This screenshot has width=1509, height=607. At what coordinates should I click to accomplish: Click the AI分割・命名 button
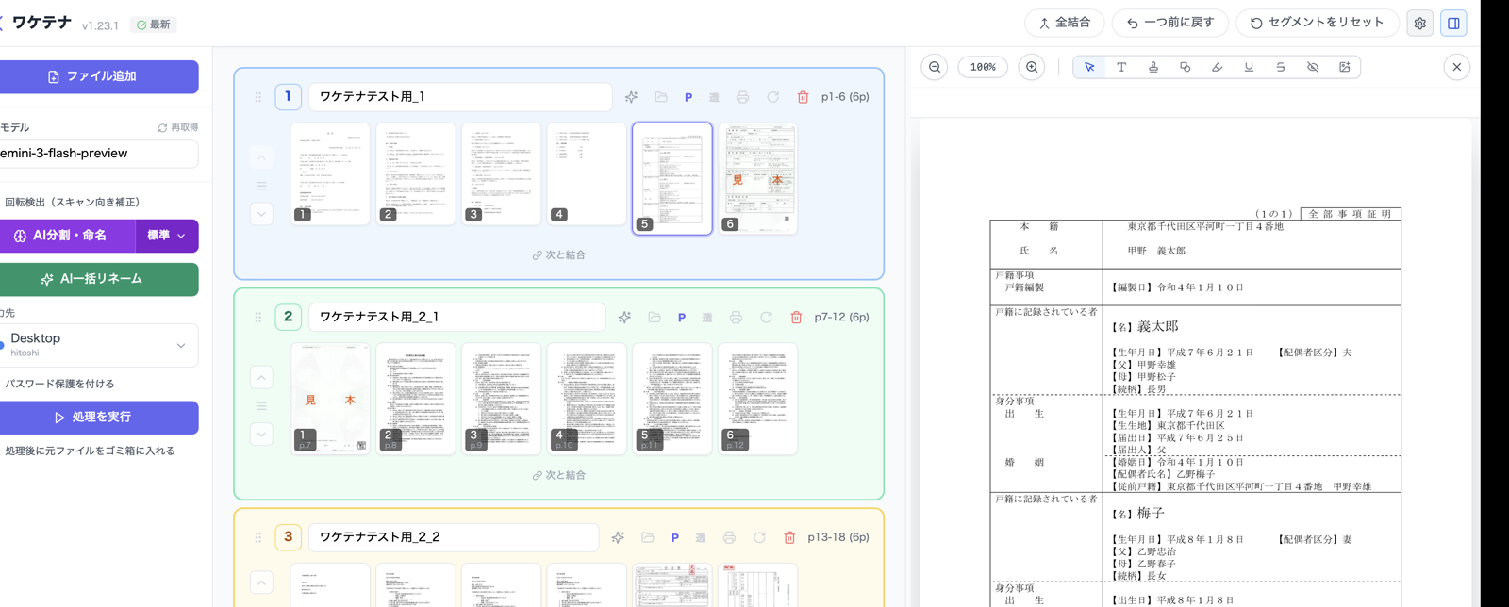[x=68, y=236]
